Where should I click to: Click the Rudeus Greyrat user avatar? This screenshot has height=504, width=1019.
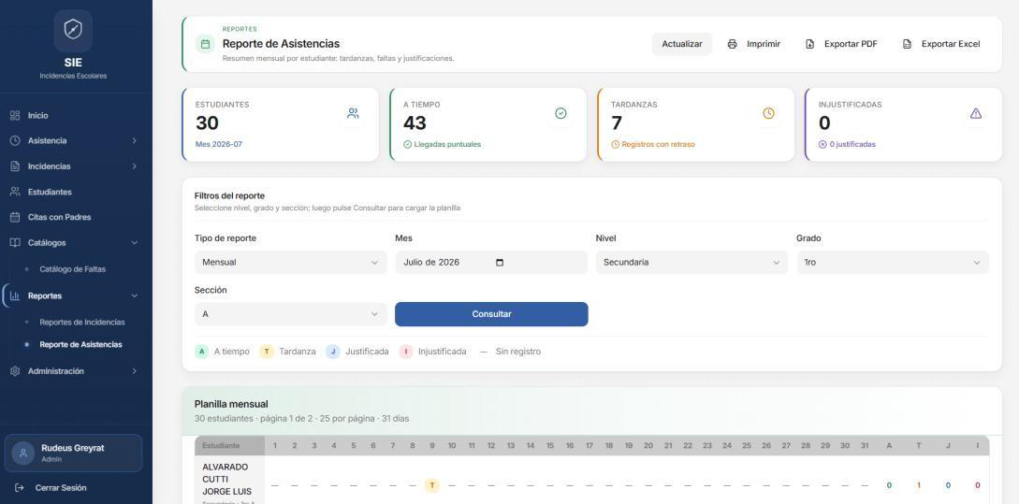pos(23,454)
